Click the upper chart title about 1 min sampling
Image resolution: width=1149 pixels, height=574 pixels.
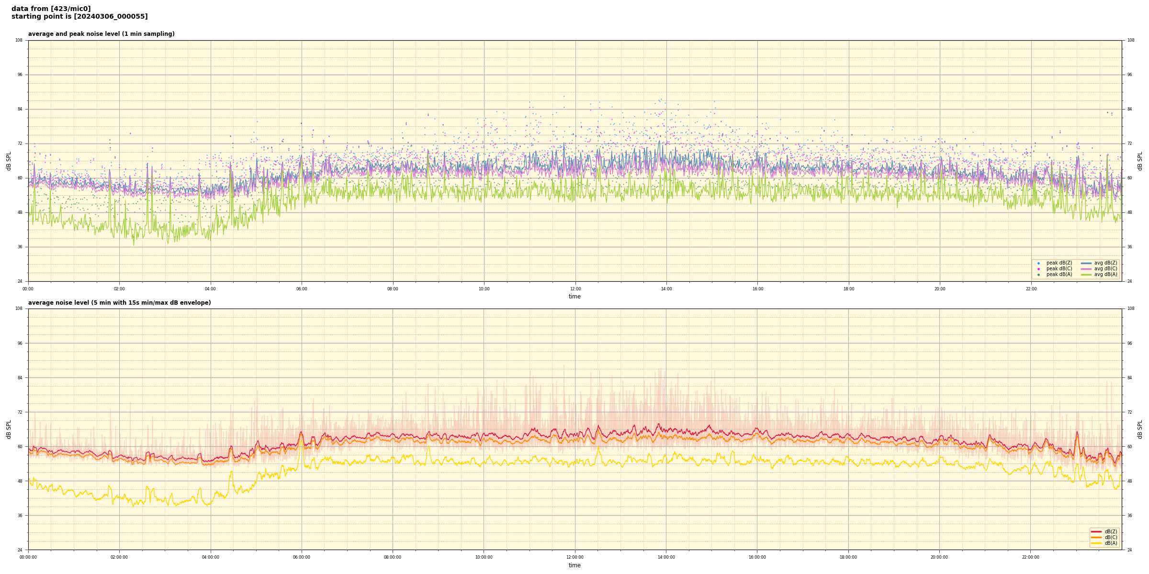click(101, 34)
